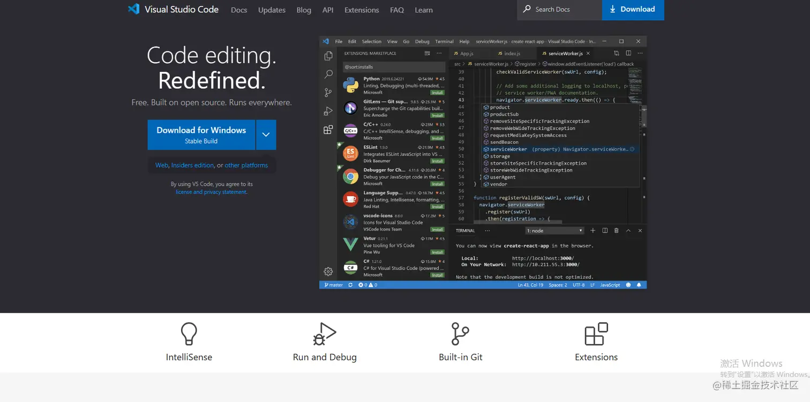
Task: Open the other platforms link
Action: tap(246, 165)
